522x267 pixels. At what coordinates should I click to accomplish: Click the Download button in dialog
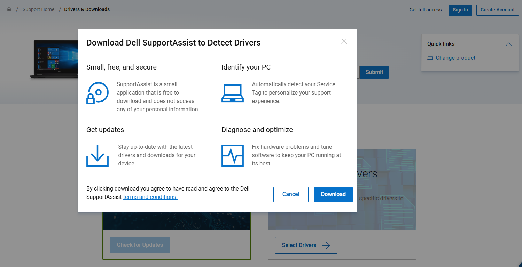(333, 194)
